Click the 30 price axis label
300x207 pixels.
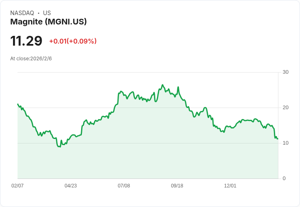[x=285, y=72]
